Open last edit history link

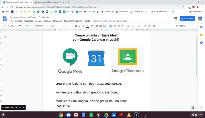coord(110,21)
